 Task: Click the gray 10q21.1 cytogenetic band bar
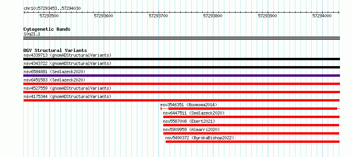point(181,38)
